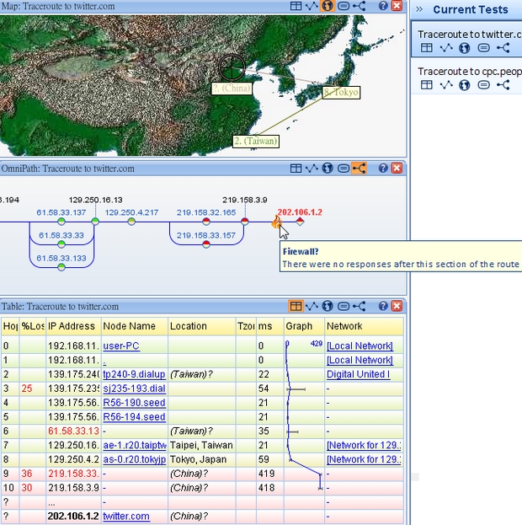Image resolution: width=522 pixels, height=525 pixels.
Task: Open help for the OmniPath panel
Action: pos(383,168)
